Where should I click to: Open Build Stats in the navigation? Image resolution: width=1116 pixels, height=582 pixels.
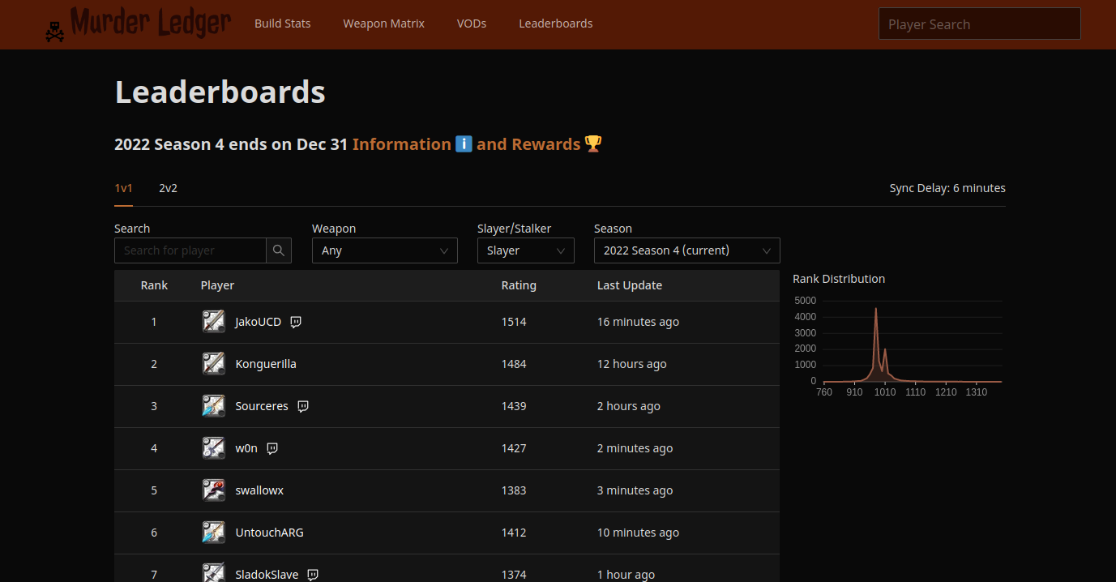pyautogui.click(x=282, y=24)
